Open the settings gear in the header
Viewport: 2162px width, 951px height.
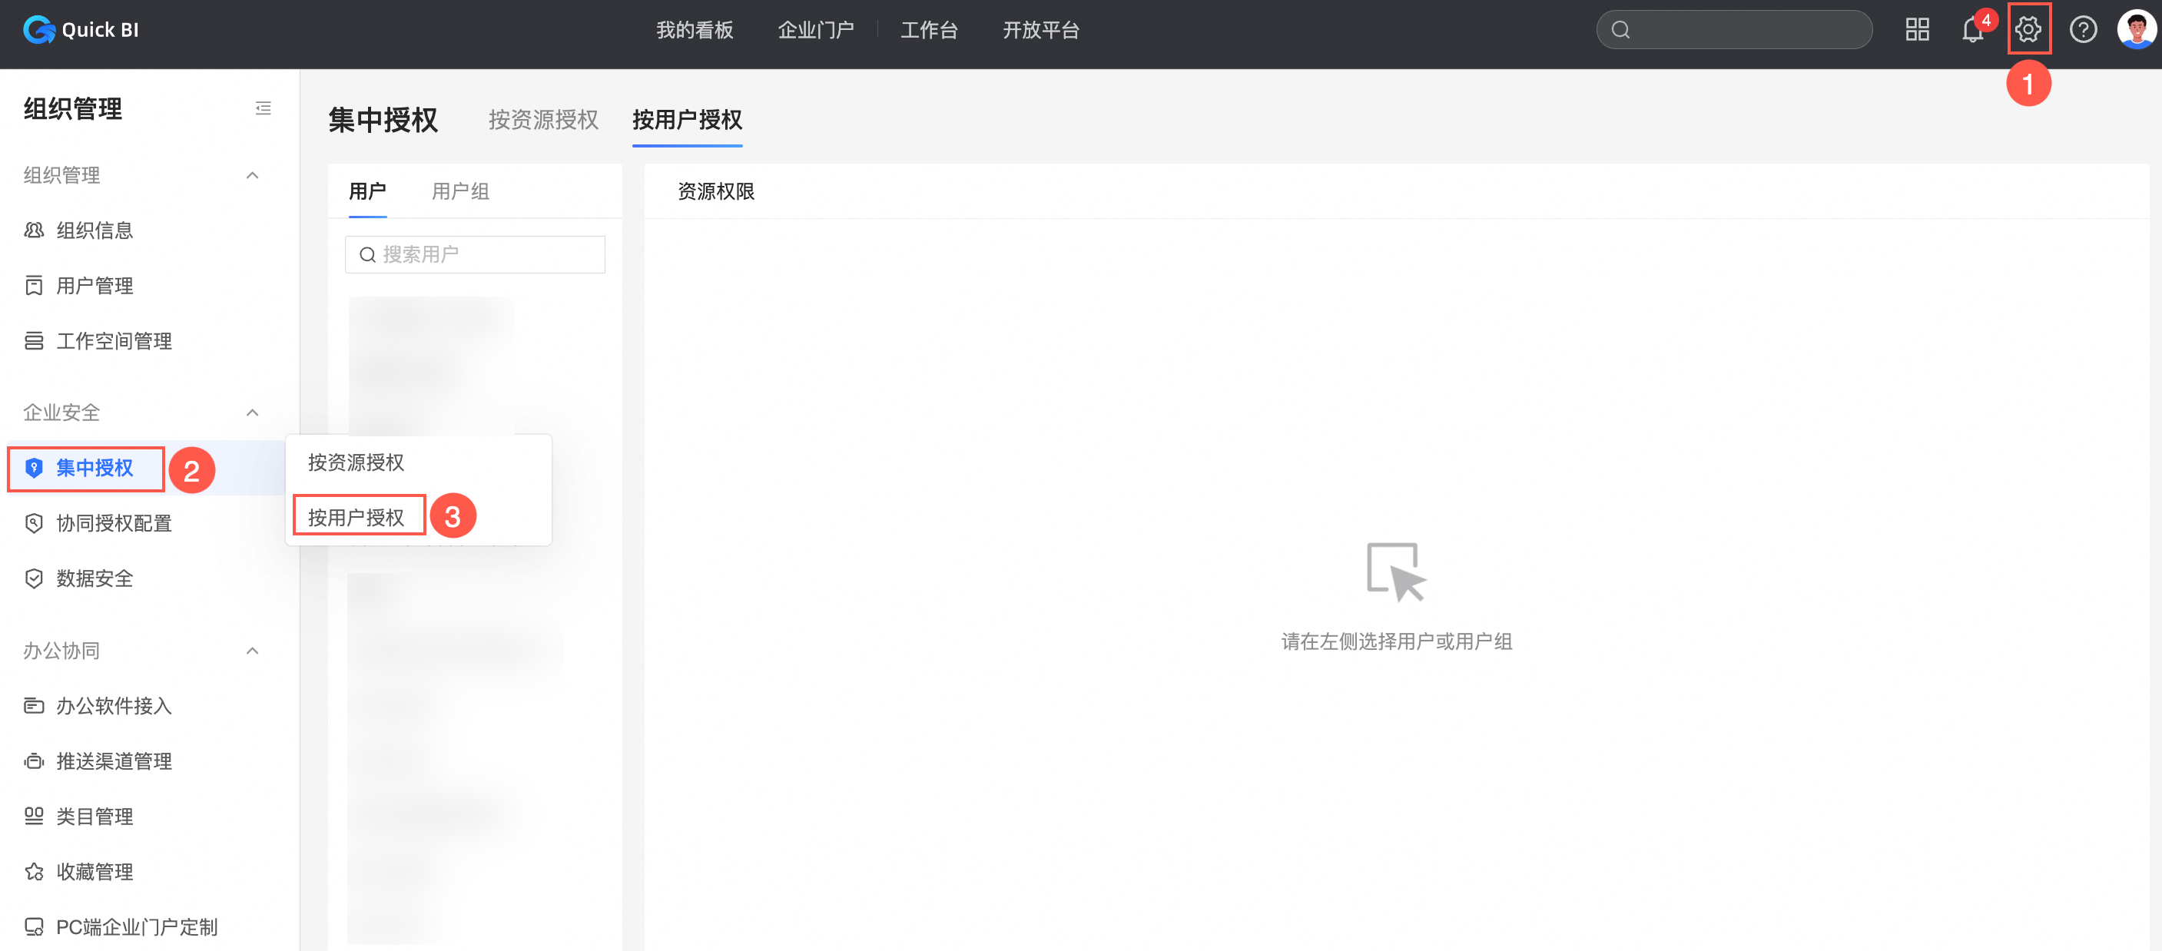[x=2028, y=30]
